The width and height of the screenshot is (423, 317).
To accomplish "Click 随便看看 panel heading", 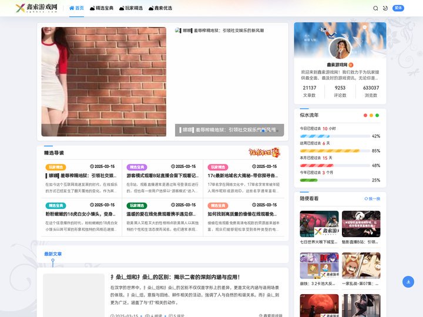I will 309,198.
